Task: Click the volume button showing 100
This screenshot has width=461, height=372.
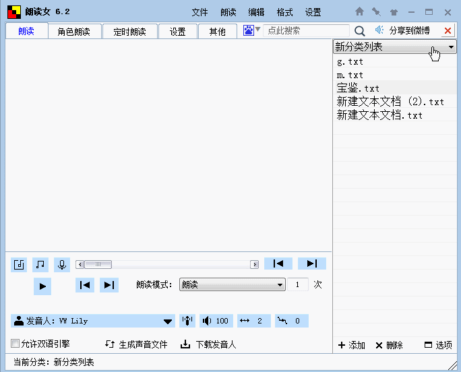Action: (216, 321)
